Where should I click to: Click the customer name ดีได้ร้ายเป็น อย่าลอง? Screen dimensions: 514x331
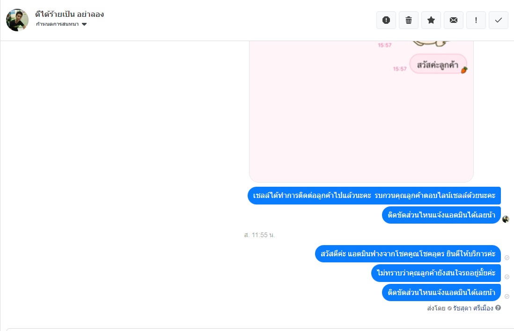69,14
